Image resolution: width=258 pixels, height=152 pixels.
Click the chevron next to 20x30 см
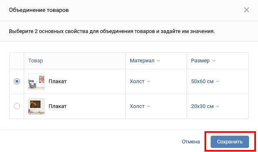tap(218, 106)
